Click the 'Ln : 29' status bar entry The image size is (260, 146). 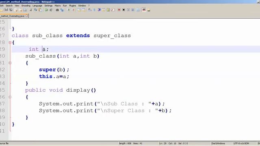click(162, 143)
